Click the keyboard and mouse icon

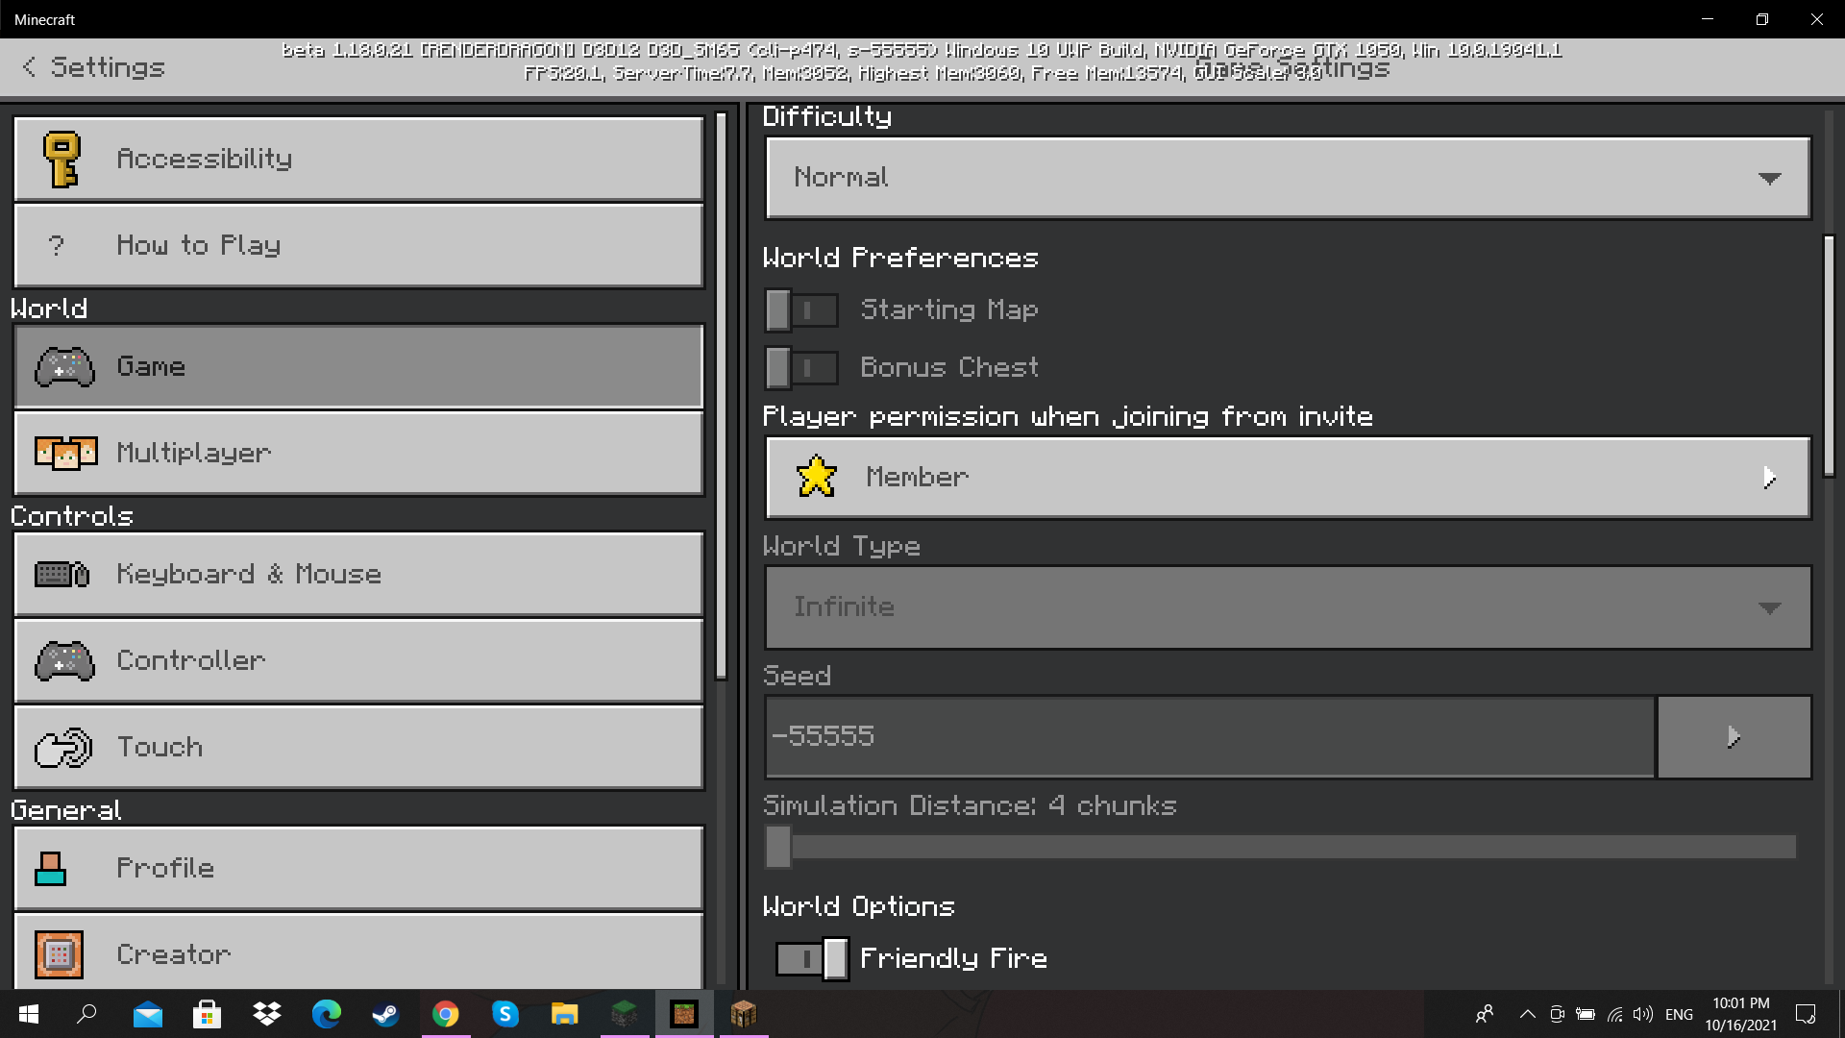click(62, 574)
